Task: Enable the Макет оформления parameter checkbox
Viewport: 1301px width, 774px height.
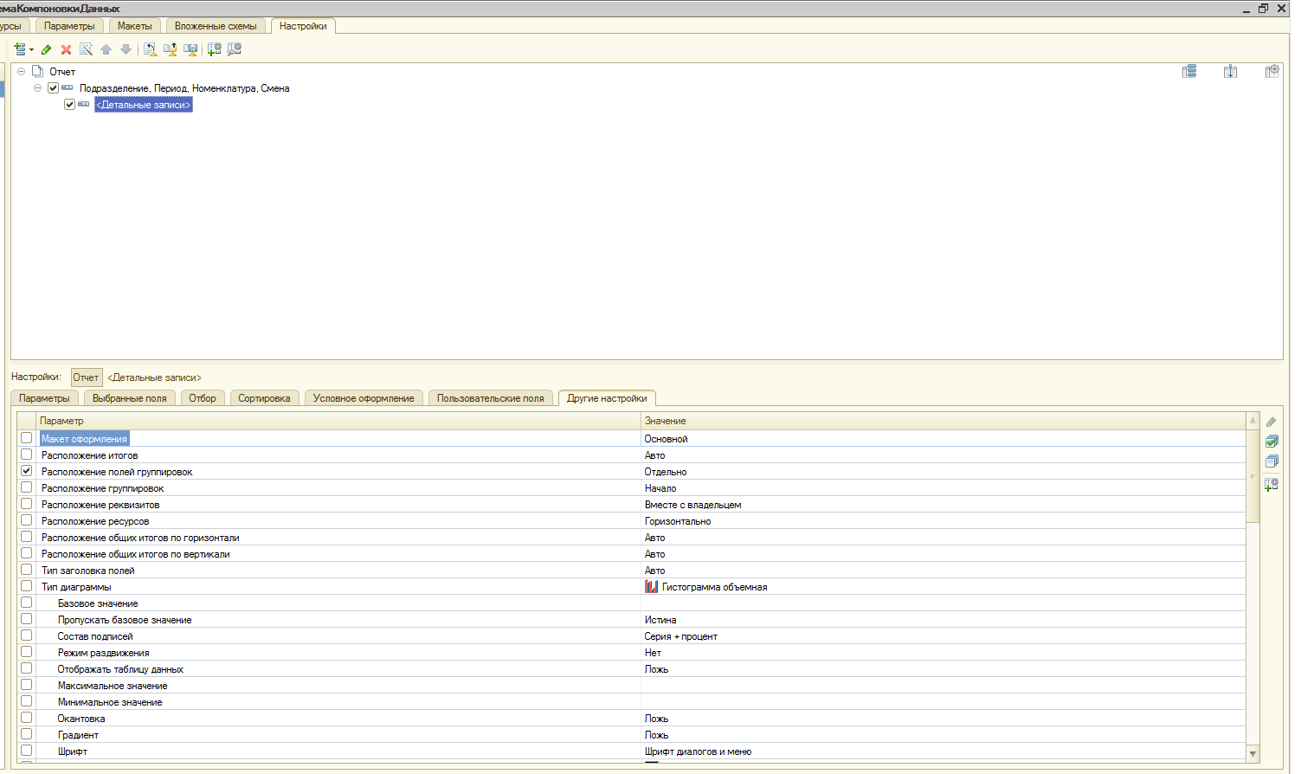Action: (x=27, y=438)
